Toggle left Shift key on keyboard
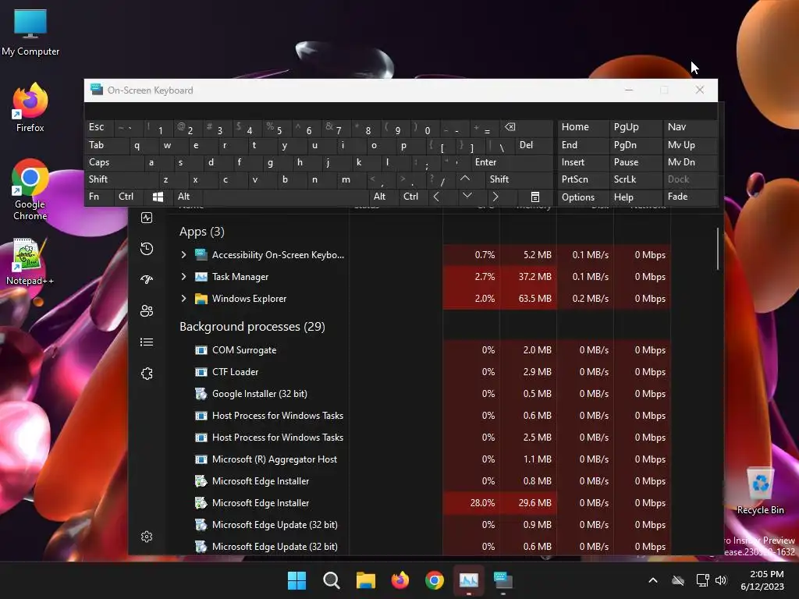The height and width of the screenshot is (599, 799). click(123, 179)
